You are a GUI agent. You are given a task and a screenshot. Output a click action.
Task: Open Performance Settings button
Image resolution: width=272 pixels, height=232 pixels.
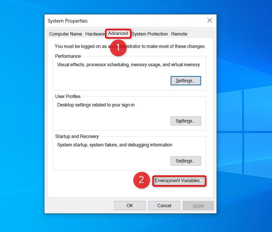[186, 81]
